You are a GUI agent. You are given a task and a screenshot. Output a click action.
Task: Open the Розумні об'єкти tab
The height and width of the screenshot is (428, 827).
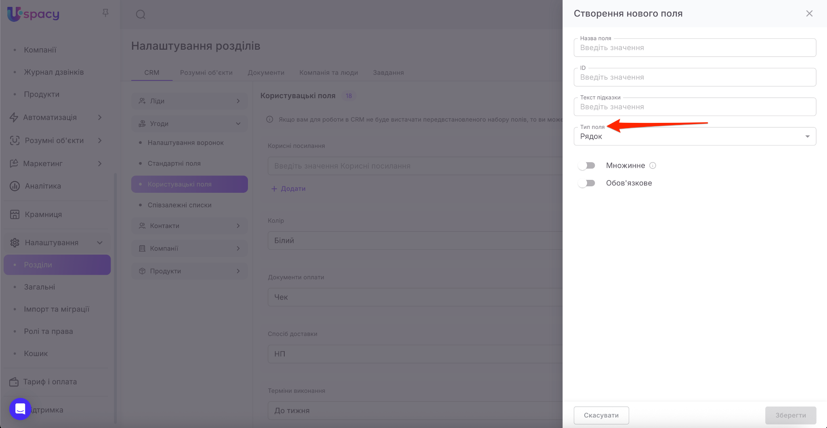click(x=206, y=73)
